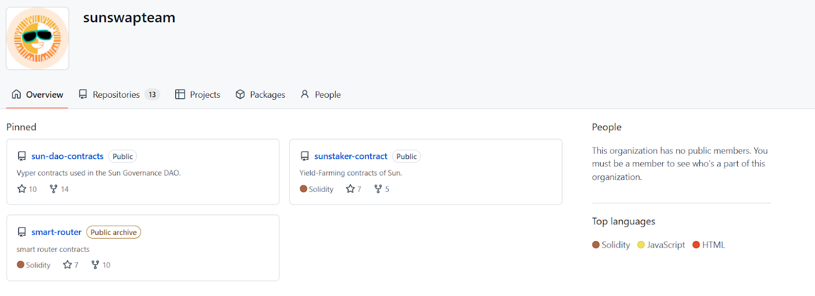Open the sunswapteam avatar image
The height and width of the screenshot is (296, 815).
coord(38,39)
